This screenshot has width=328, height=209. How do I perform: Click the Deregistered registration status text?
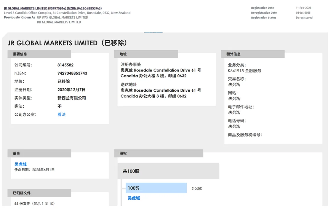(304, 17)
